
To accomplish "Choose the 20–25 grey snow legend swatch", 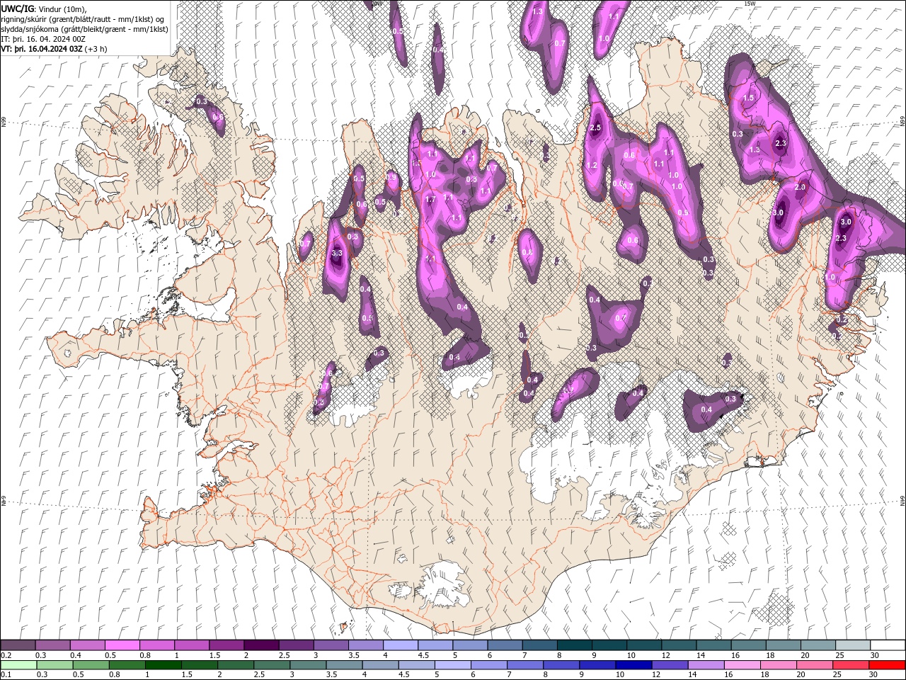I will (818, 645).
